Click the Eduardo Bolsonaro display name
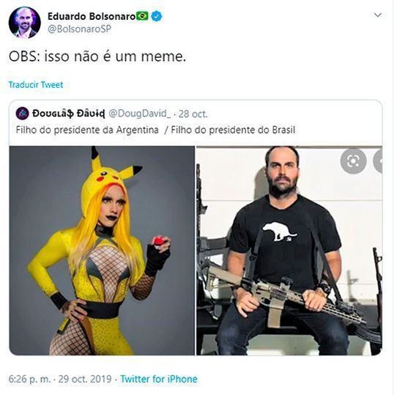The height and width of the screenshot is (395, 394). (x=92, y=16)
